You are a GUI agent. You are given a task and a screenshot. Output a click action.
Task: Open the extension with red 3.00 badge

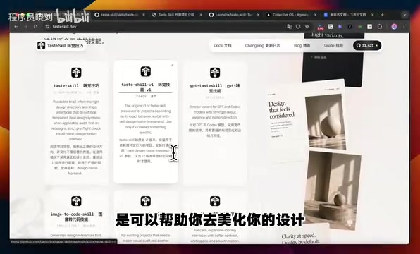coord(321,27)
